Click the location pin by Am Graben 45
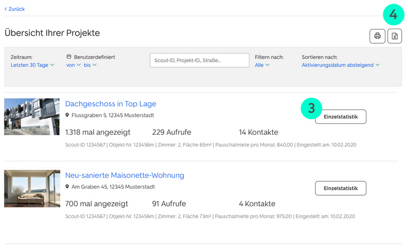 tap(67, 187)
